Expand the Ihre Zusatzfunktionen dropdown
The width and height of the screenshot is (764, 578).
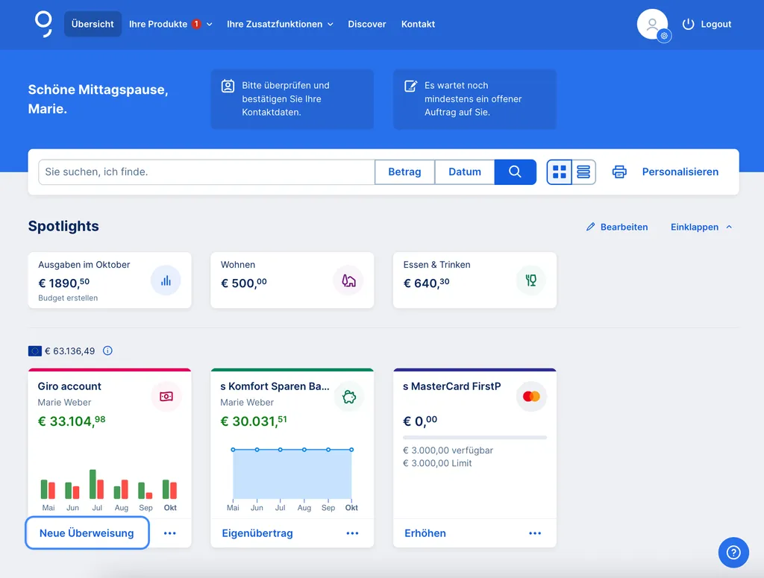click(x=280, y=24)
